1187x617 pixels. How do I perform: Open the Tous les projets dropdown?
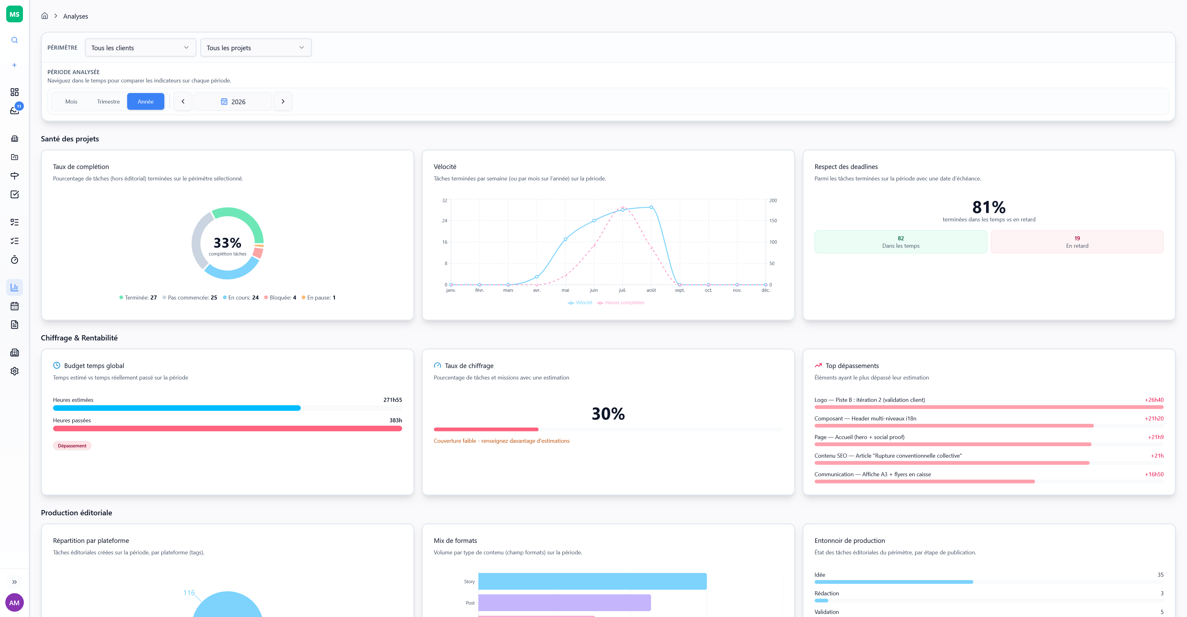pos(256,48)
